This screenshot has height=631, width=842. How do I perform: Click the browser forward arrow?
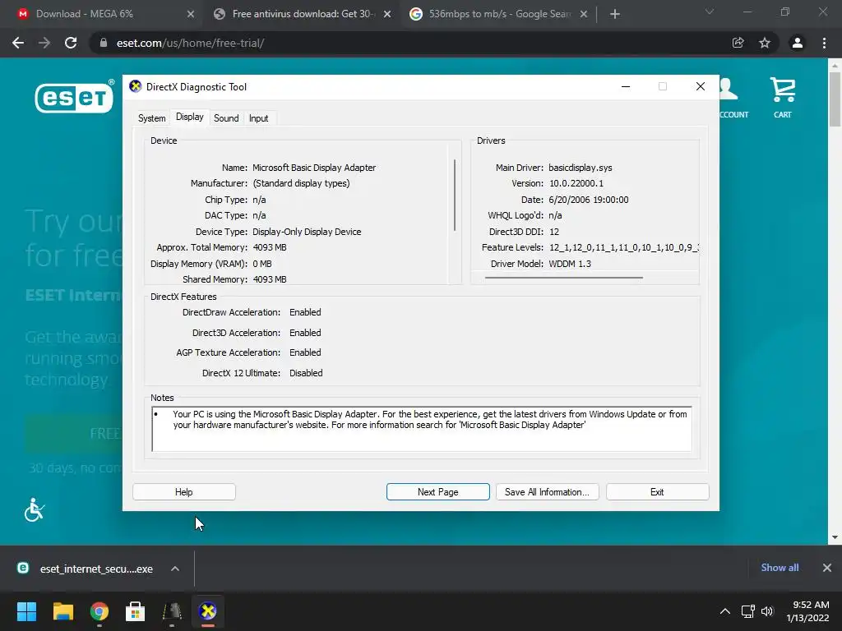44,43
